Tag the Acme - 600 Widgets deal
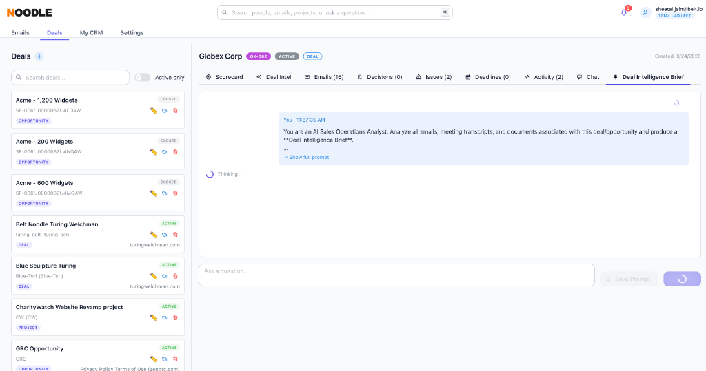 164,193
